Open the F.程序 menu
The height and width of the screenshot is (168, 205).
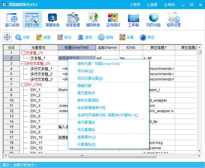[135, 5]
